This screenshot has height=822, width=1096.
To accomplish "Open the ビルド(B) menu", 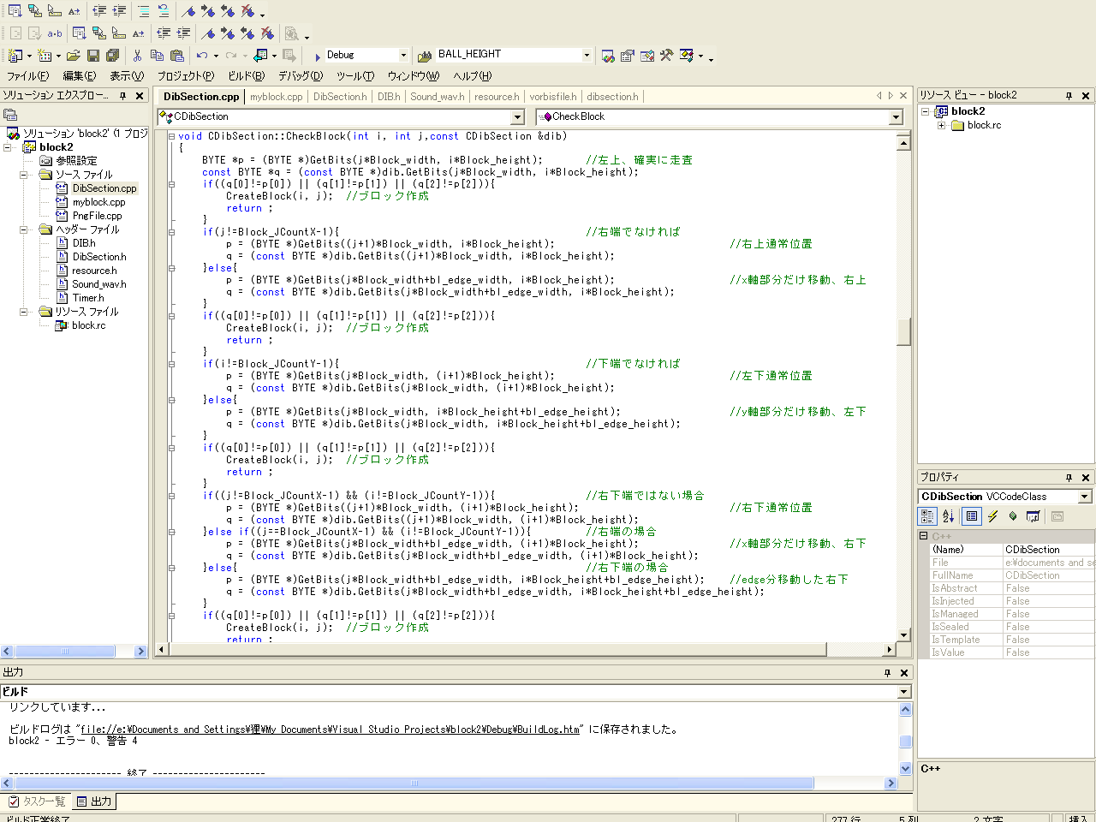I will [247, 76].
